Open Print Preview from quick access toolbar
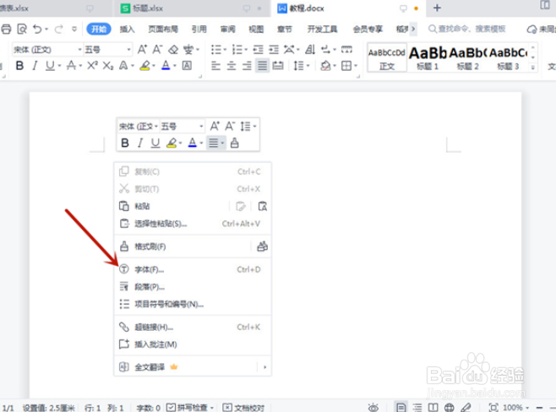The width and height of the screenshot is (556, 412). pyautogui.click(x=22, y=29)
